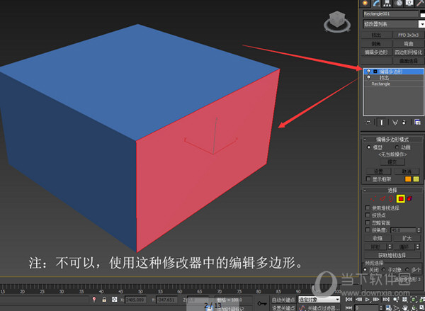Viewport: 425px width, 311px height.
Task: Select the 动画 (Animate) radio button
Action: (397, 147)
